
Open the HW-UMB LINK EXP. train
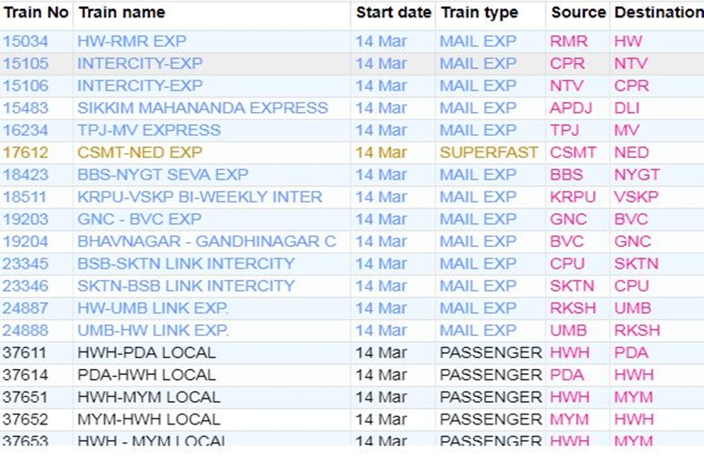coord(153,308)
